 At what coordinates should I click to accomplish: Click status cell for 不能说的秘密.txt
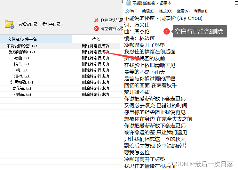[x=96, y=46]
